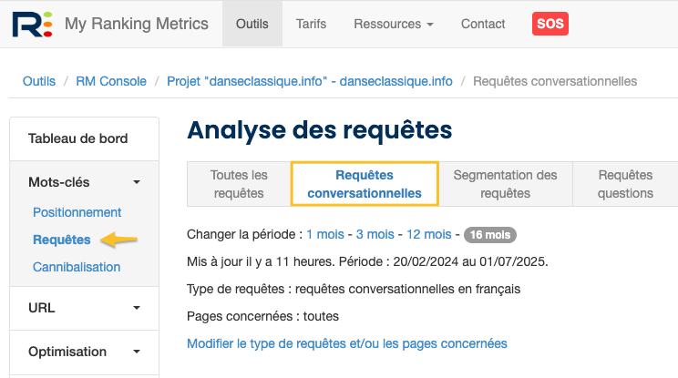Switch to Toutes les requêtes tab
The image size is (678, 378).
239,184
